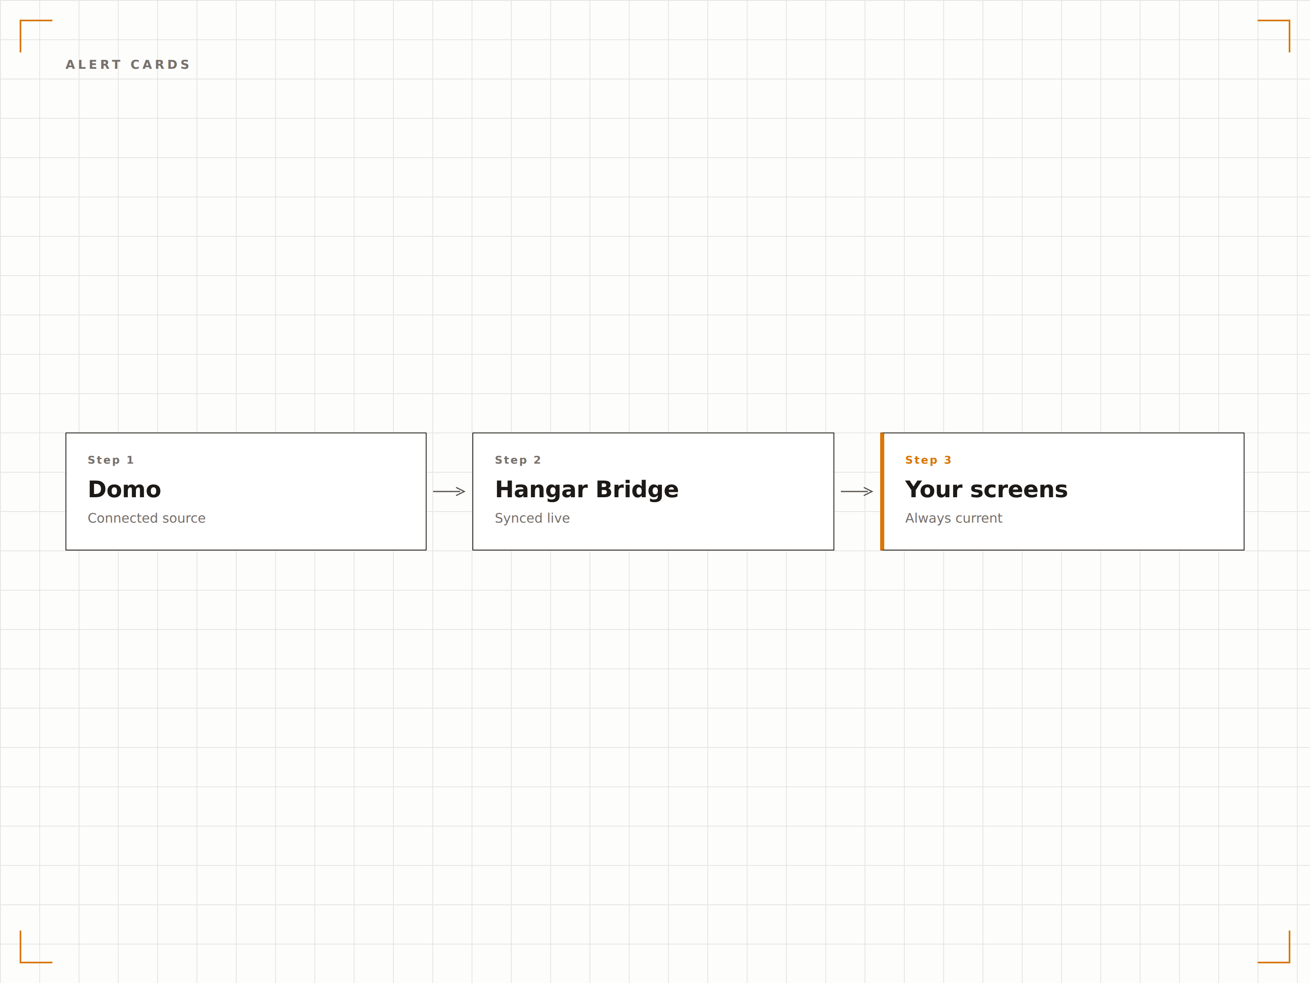Click the 'Step 2' label

tap(517, 460)
